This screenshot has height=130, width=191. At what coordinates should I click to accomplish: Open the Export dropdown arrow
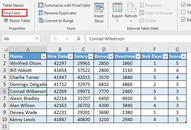click(117, 21)
